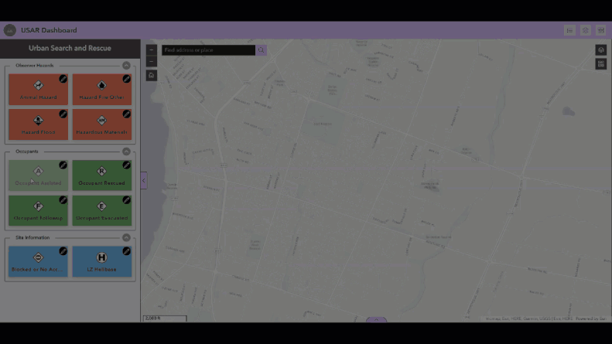Select the Occupant Followup tile
Viewport: 612px width, 344px height.
click(x=38, y=210)
